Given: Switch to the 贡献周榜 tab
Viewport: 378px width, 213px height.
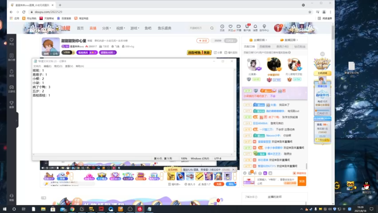Looking at the screenshot, I should [265, 46].
